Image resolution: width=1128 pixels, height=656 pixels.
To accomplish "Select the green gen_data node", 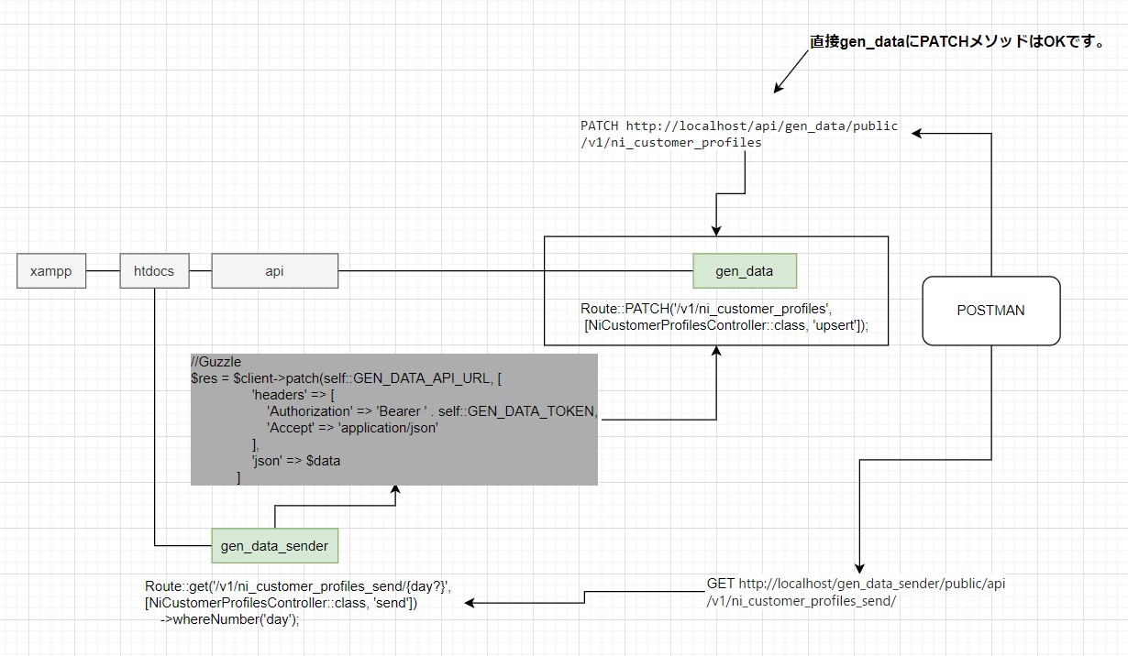I will coord(744,271).
